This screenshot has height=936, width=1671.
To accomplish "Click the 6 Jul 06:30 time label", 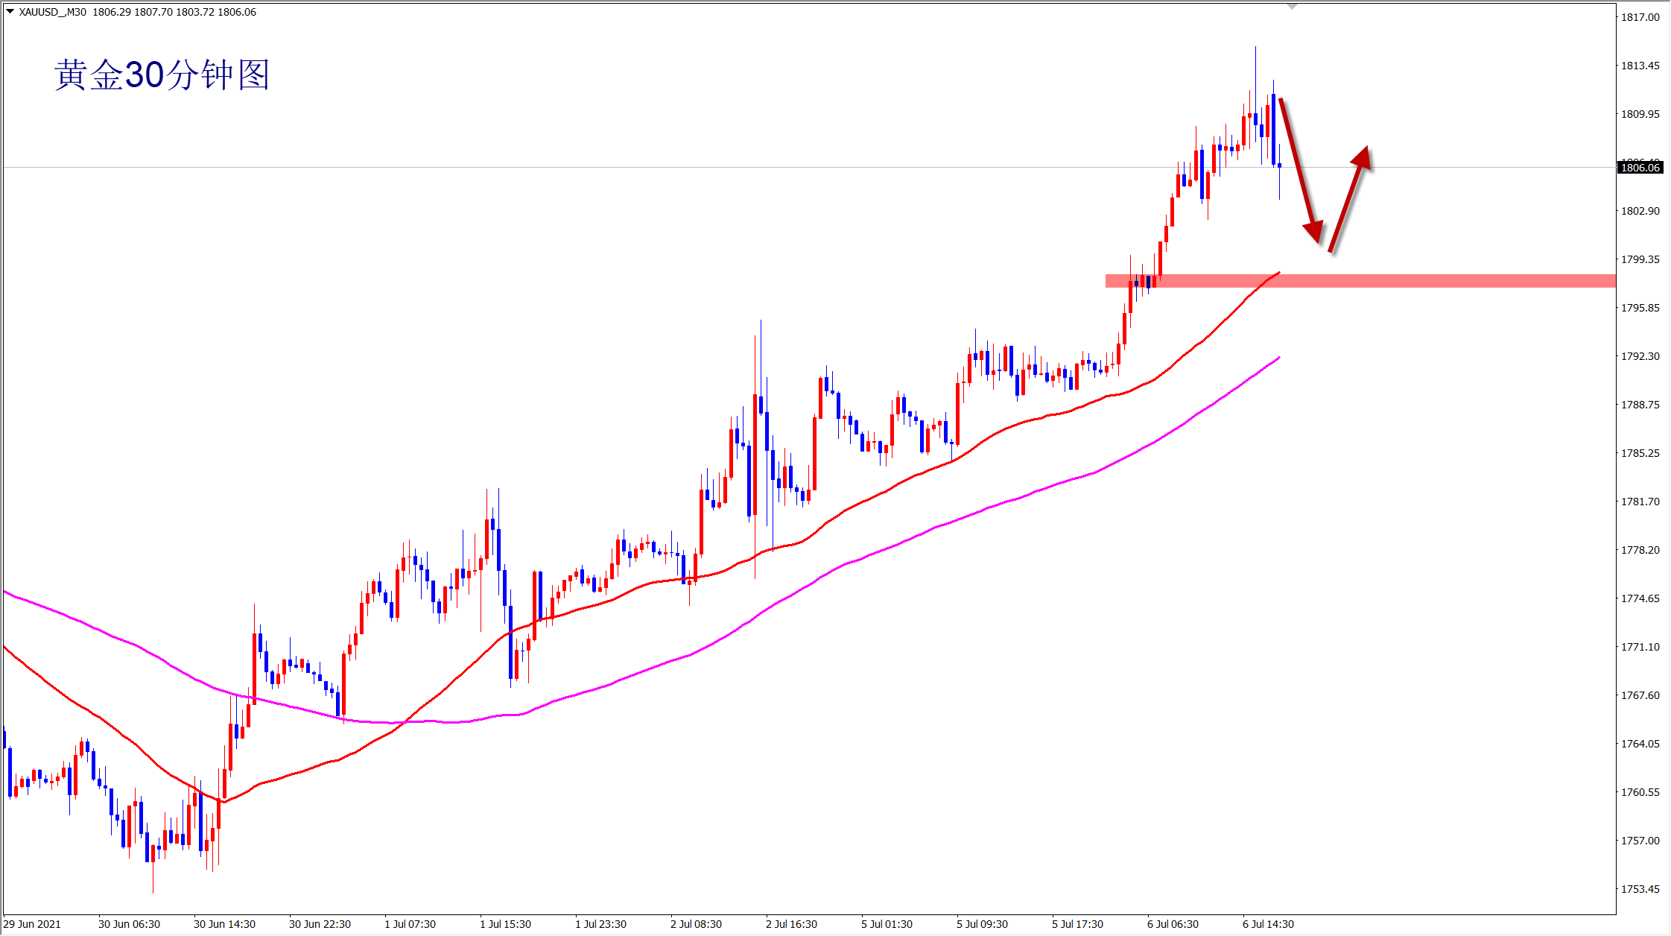I will (x=1173, y=924).
